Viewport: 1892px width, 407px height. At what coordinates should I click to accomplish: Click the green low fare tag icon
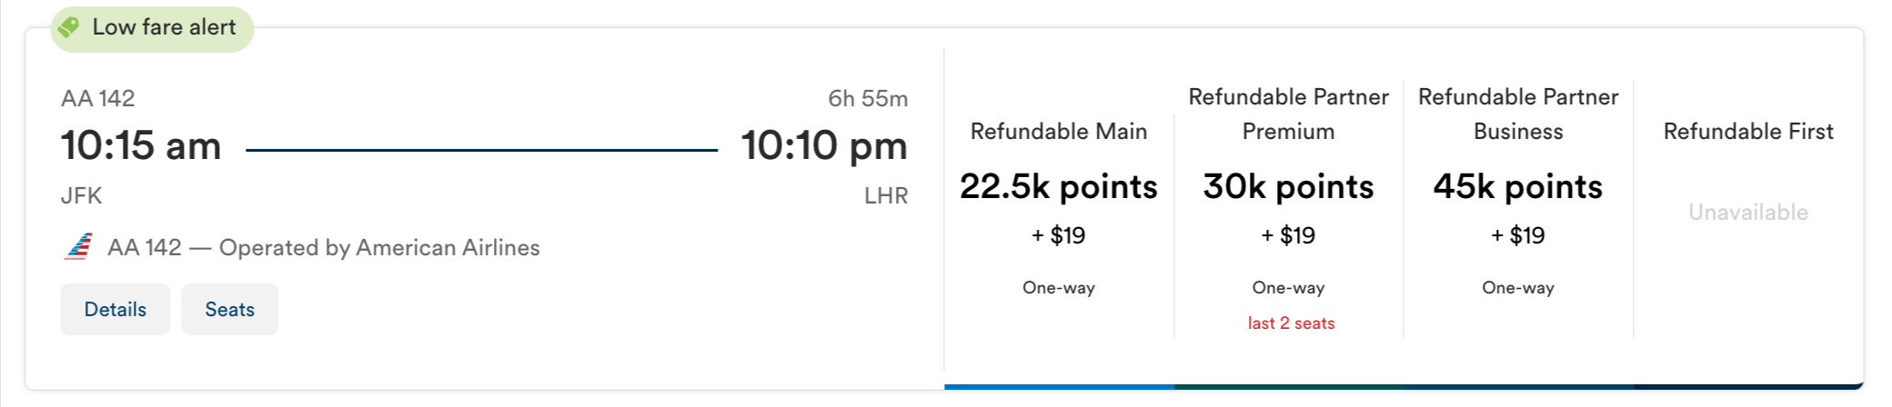pos(69,27)
